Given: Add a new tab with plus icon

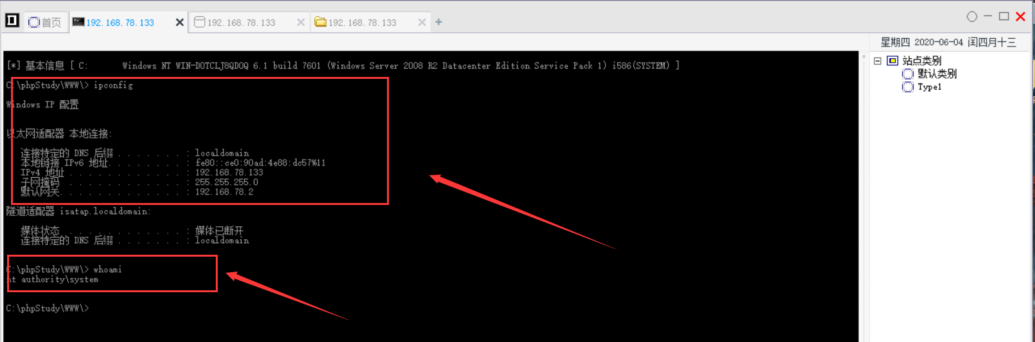Looking at the screenshot, I should (439, 22).
